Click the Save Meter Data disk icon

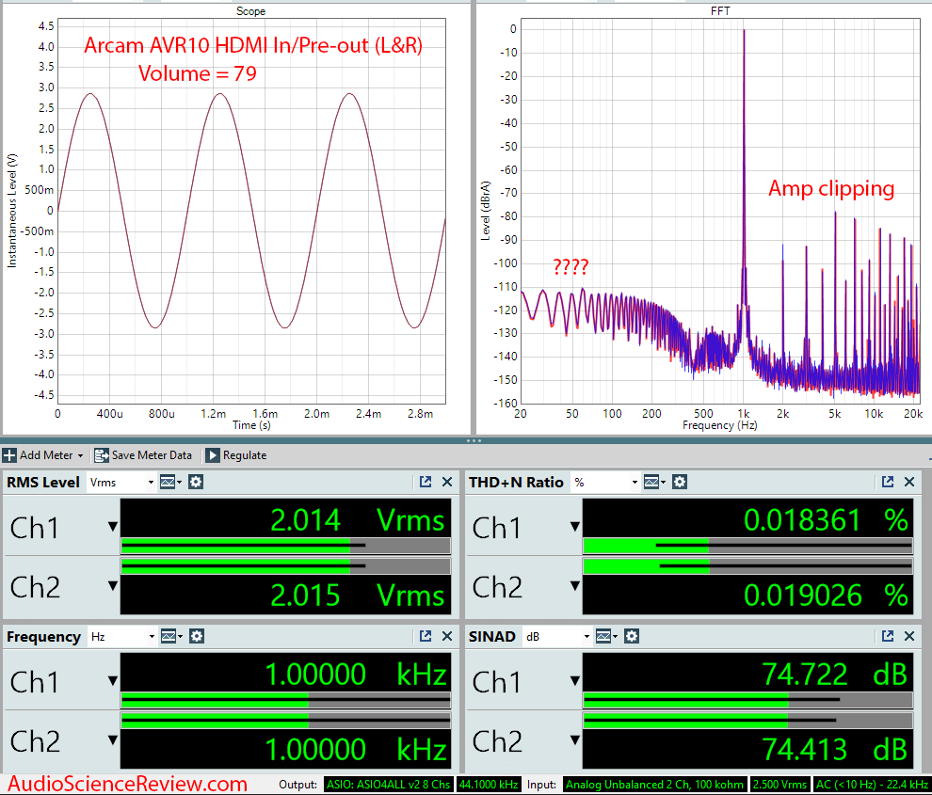102,455
